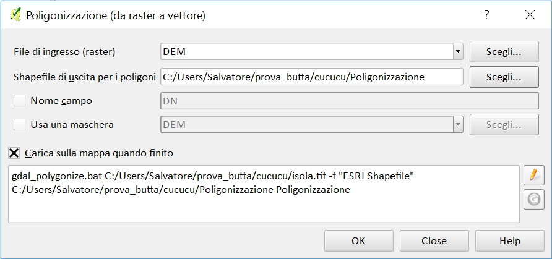
Task: Open the File di ingresso raster dropdown
Action: pos(457,51)
